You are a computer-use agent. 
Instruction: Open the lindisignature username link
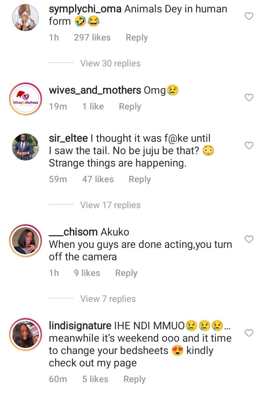(x=80, y=325)
